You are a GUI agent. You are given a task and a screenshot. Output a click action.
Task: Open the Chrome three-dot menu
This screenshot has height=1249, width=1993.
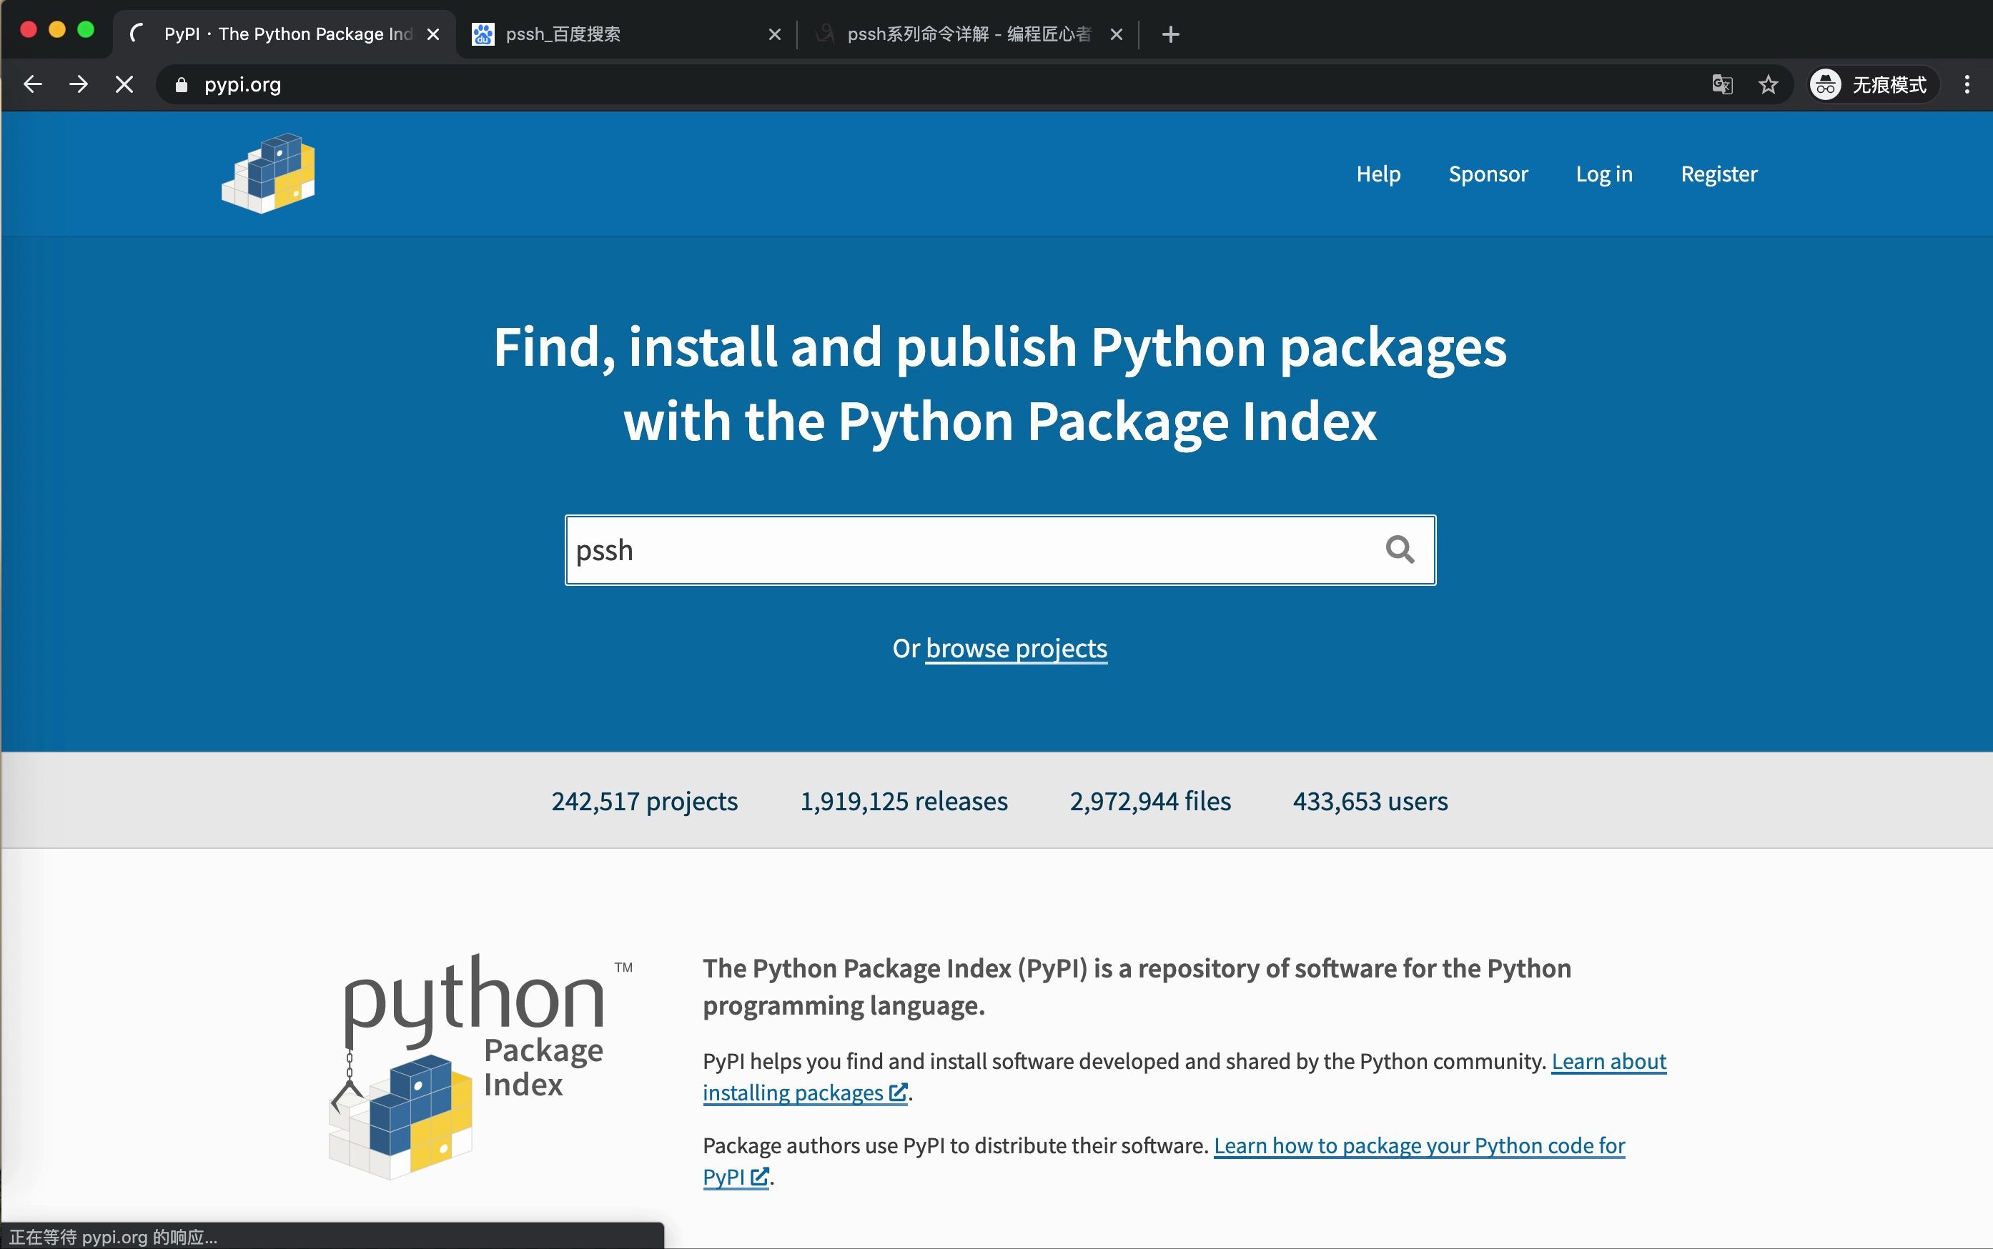(x=1967, y=84)
